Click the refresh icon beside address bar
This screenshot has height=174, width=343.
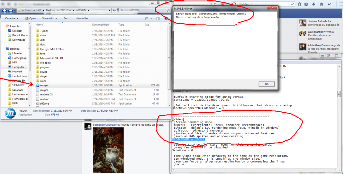115,10
